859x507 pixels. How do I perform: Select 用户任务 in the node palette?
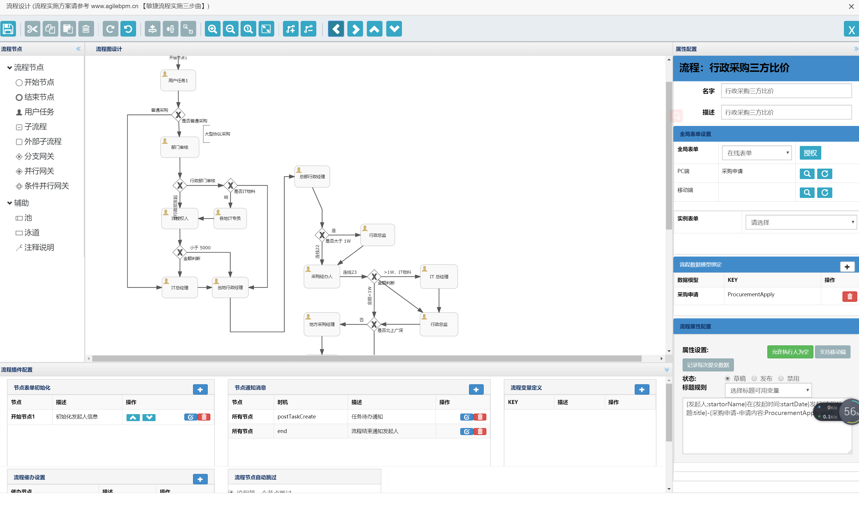(x=35, y=112)
